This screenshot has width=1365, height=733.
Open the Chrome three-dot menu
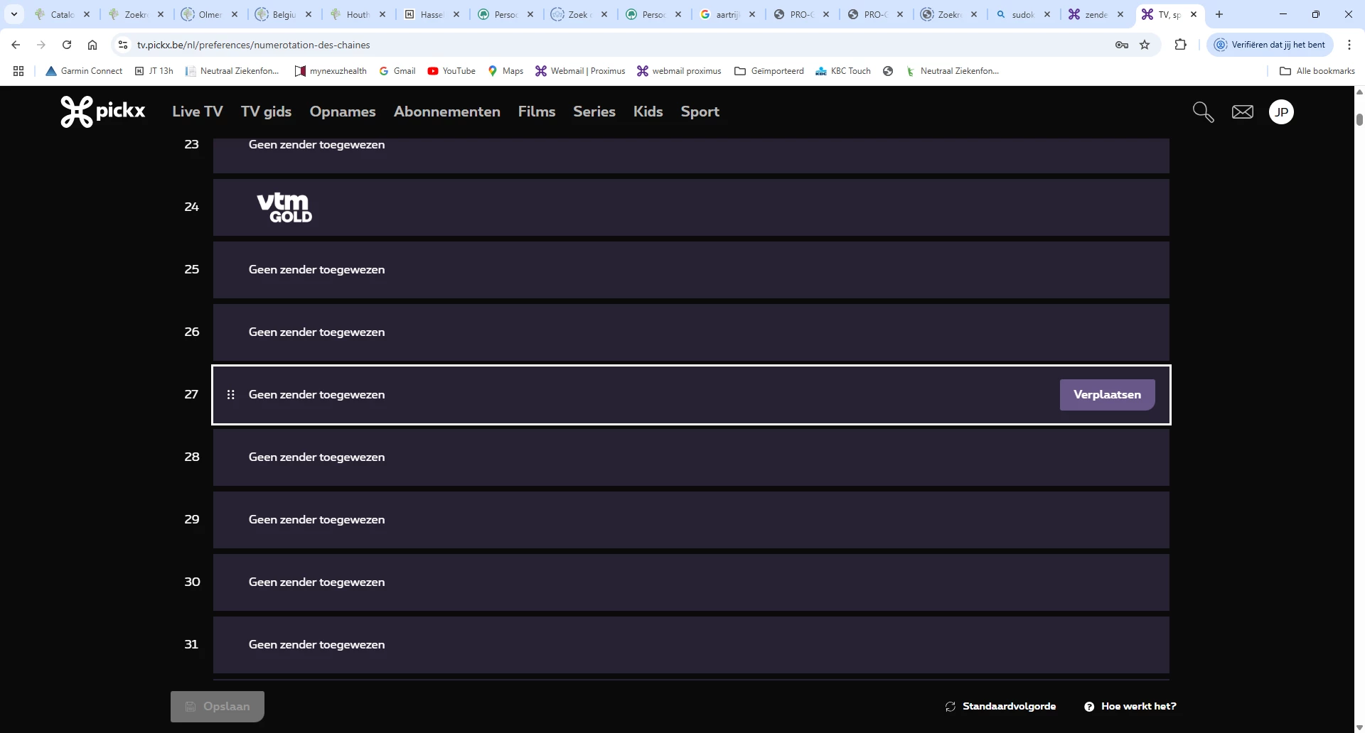[x=1349, y=45]
